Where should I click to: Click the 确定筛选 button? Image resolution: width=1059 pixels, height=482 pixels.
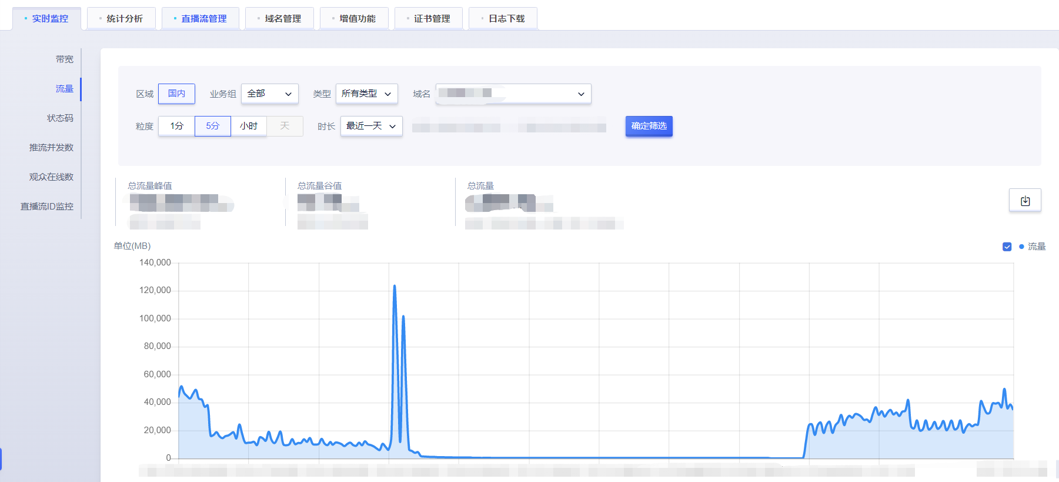pyautogui.click(x=649, y=126)
